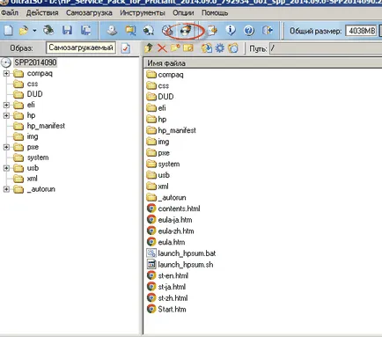Expand the hp folder in the tree
382x337 pixels.
point(6,115)
